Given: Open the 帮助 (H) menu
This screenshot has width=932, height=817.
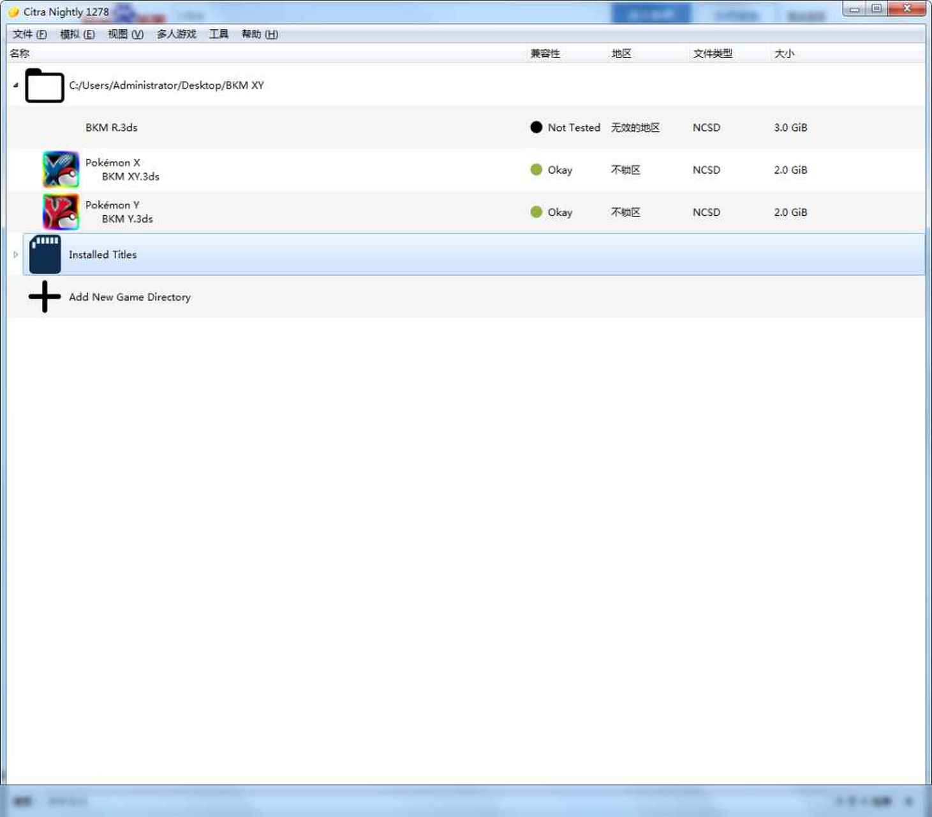Looking at the screenshot, I should pyautogui.click(x=260, y=34).
